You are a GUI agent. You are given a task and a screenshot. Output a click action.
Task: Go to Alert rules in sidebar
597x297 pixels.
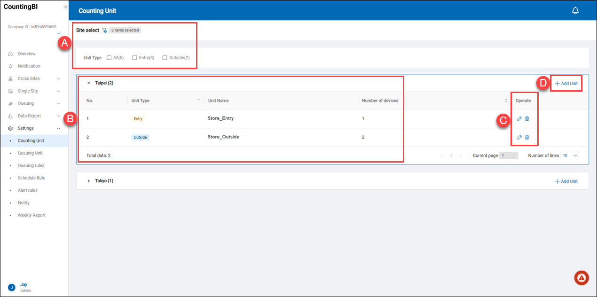click(28, 190)
